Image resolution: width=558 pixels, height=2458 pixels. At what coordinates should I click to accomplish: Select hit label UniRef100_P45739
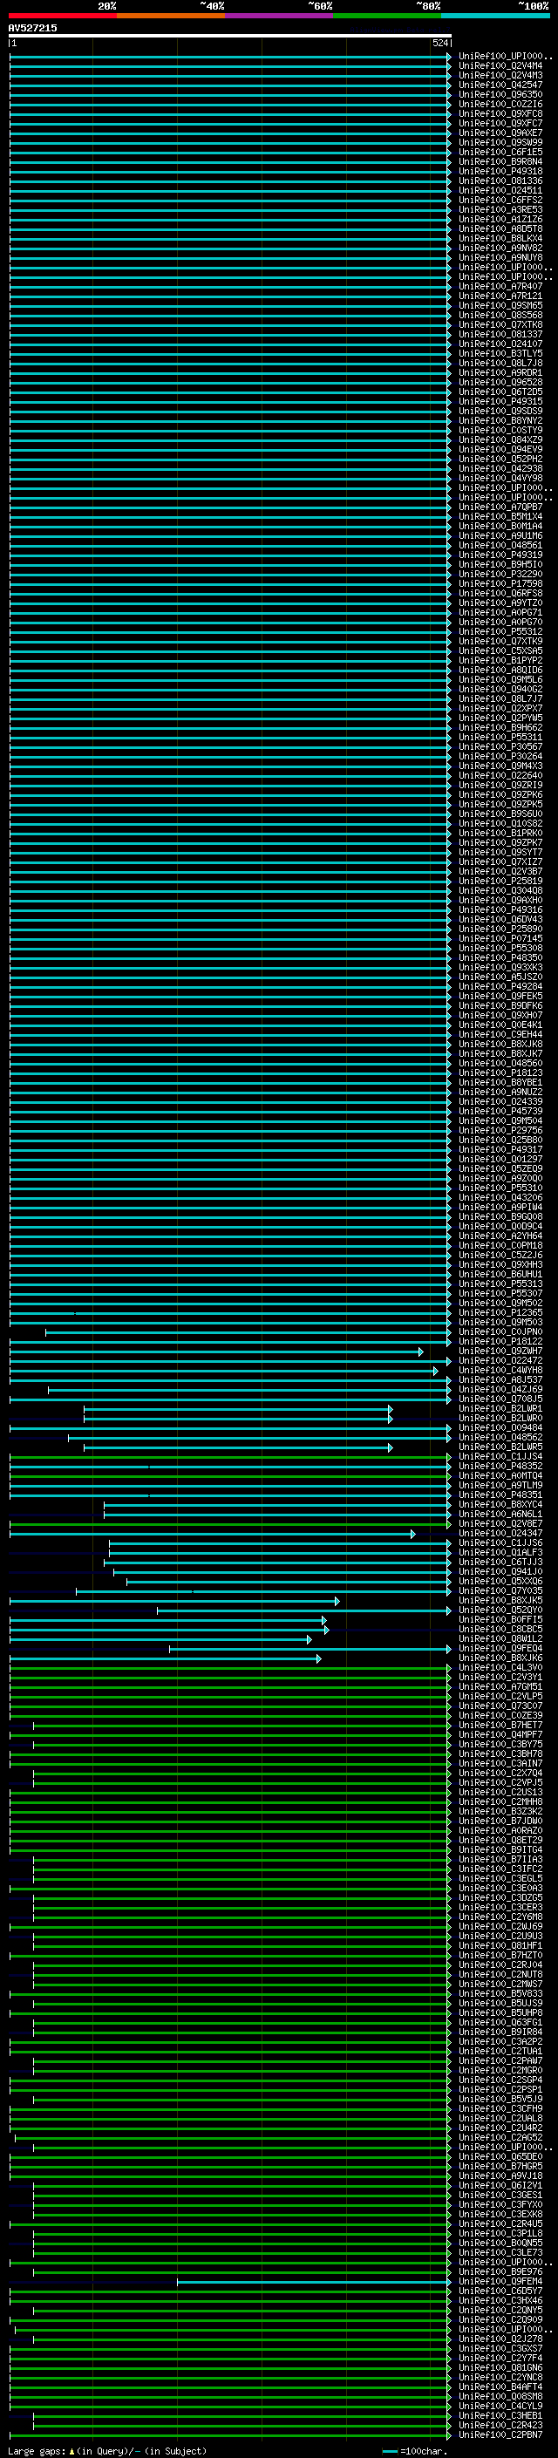pos(500,1111)
